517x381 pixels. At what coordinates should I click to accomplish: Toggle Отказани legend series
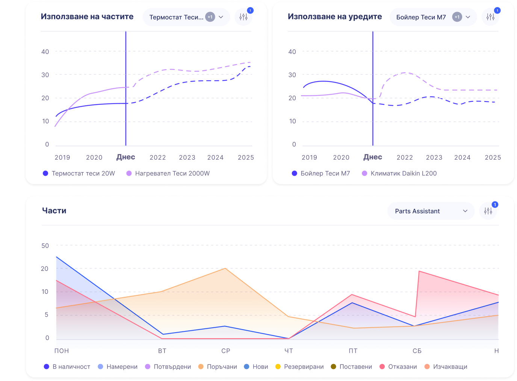click(398, 367)
